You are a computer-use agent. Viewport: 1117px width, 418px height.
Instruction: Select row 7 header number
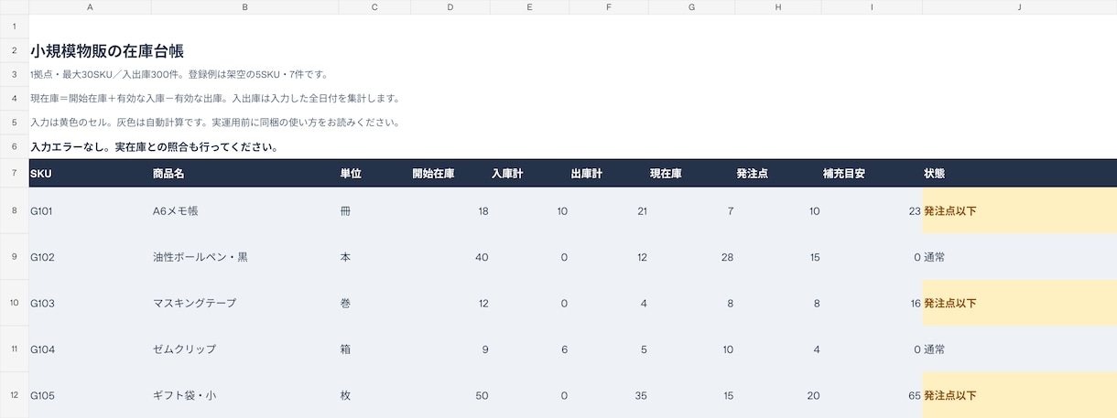point(15,173)
